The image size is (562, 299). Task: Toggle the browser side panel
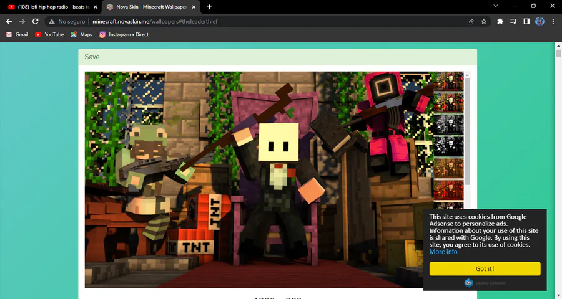click(526, 21)
